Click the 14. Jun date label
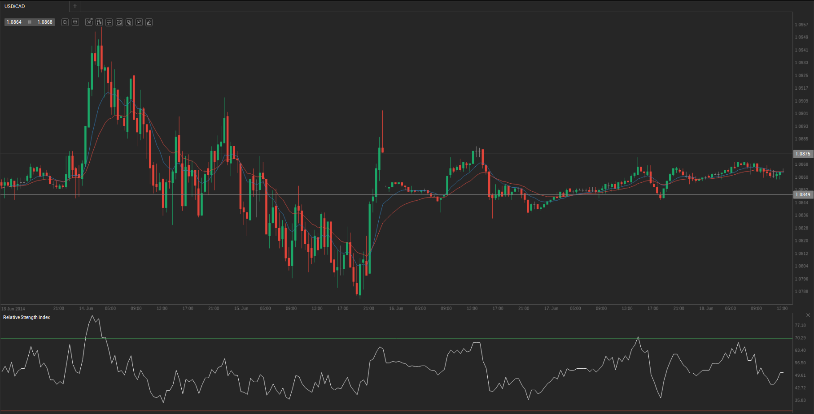Image resolution: width=814 pixels, height=414 pixels. pyautogui.click(x=86, y=308)
